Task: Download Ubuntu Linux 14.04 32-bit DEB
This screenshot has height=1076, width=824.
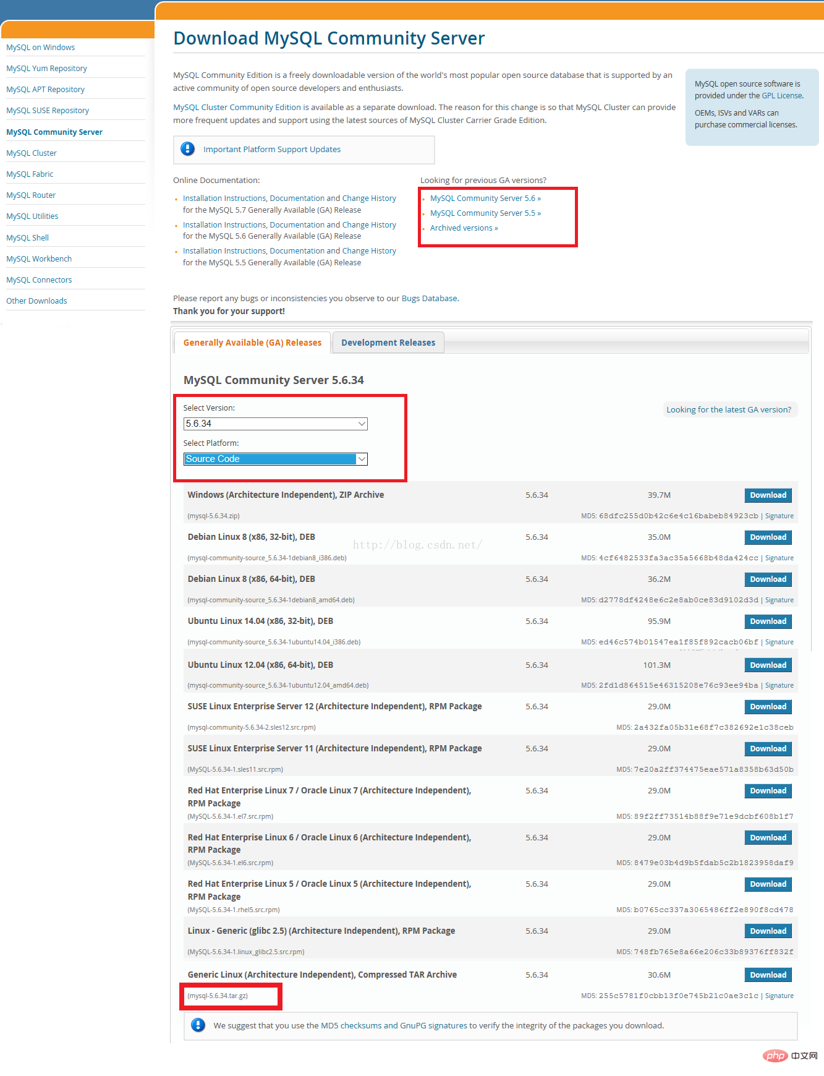Action: pyautogui.click(x=768, y=621)
